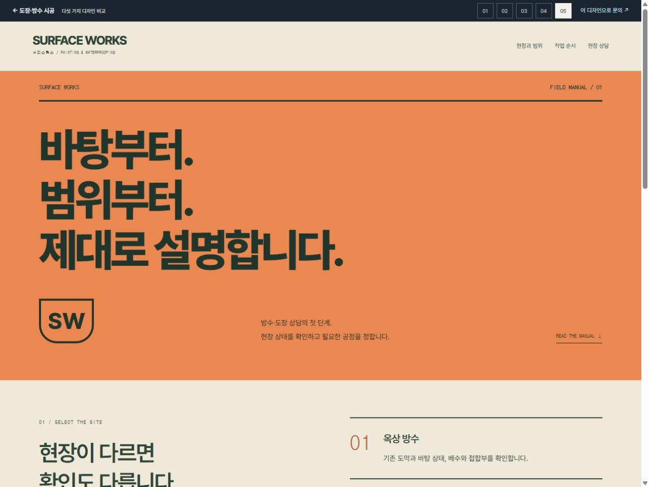Click the SW shield badge icon

pyautogui.click(x=66, y=321)
